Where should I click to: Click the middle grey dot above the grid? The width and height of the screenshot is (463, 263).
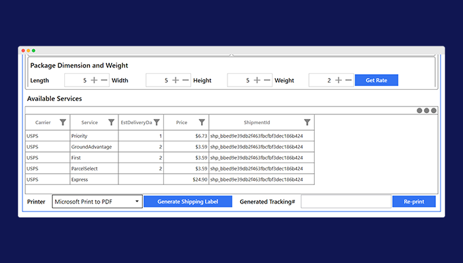(x=427, y=110)
